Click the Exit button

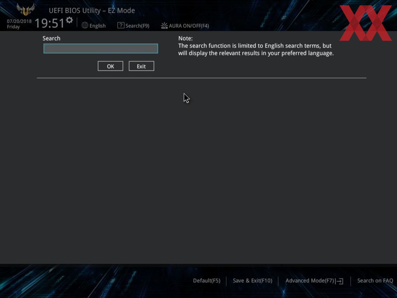pos(141,66)
